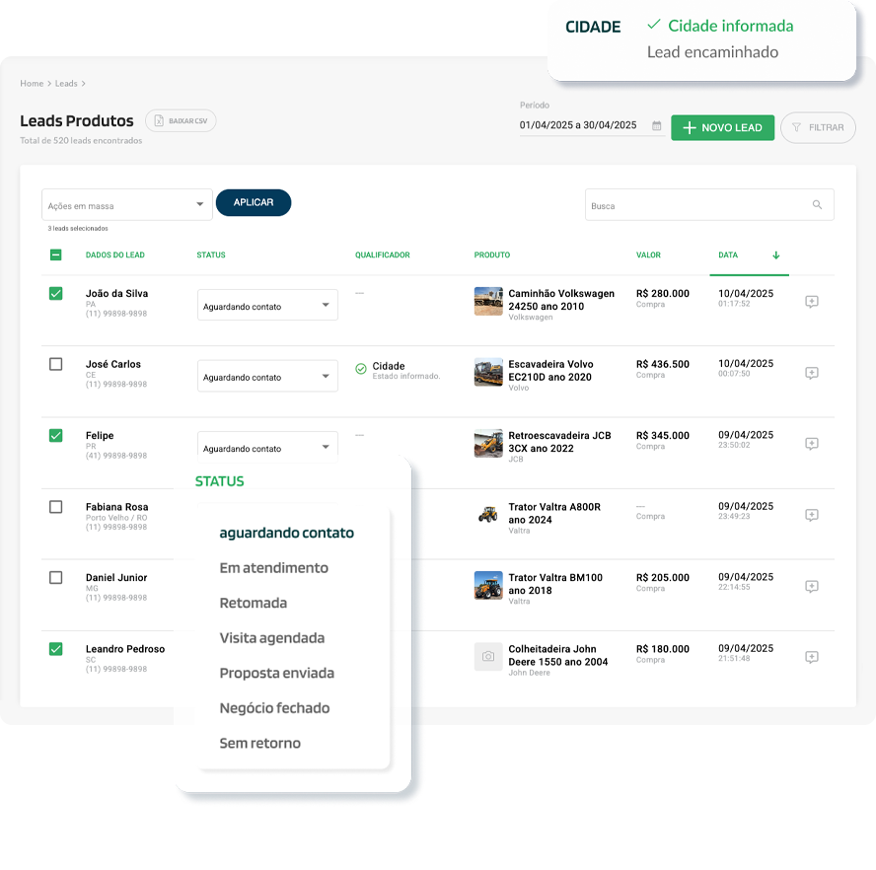The image size is (876, 870).
Task: Add note for João da Silva row
Action: 811,302
